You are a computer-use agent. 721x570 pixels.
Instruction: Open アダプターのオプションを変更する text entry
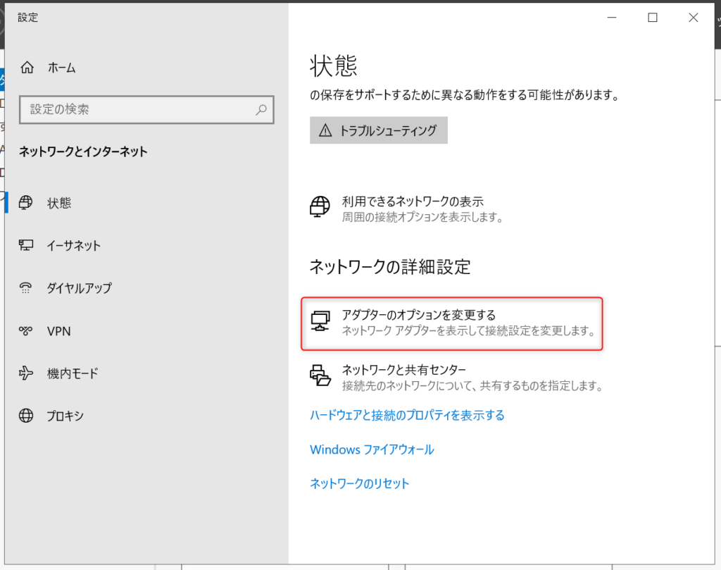(x=419, y=315)
